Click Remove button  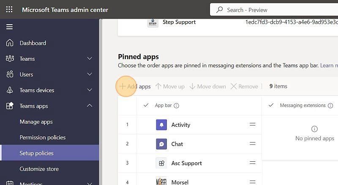[x=244, y=87]
